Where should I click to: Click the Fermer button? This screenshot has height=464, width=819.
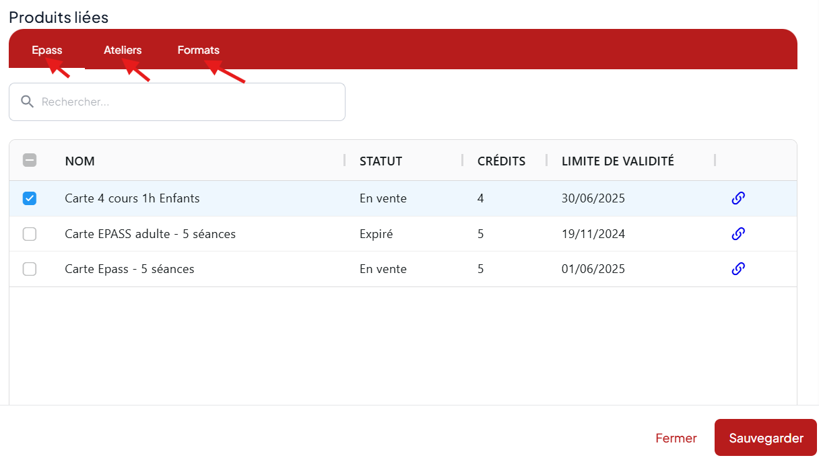[x=676, y=438]
